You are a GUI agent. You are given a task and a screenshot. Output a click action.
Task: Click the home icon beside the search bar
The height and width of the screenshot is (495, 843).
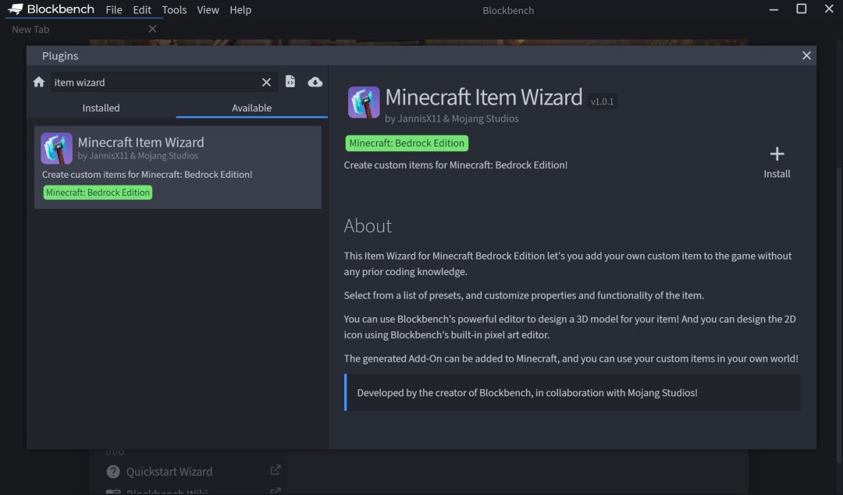click(38, 81)
